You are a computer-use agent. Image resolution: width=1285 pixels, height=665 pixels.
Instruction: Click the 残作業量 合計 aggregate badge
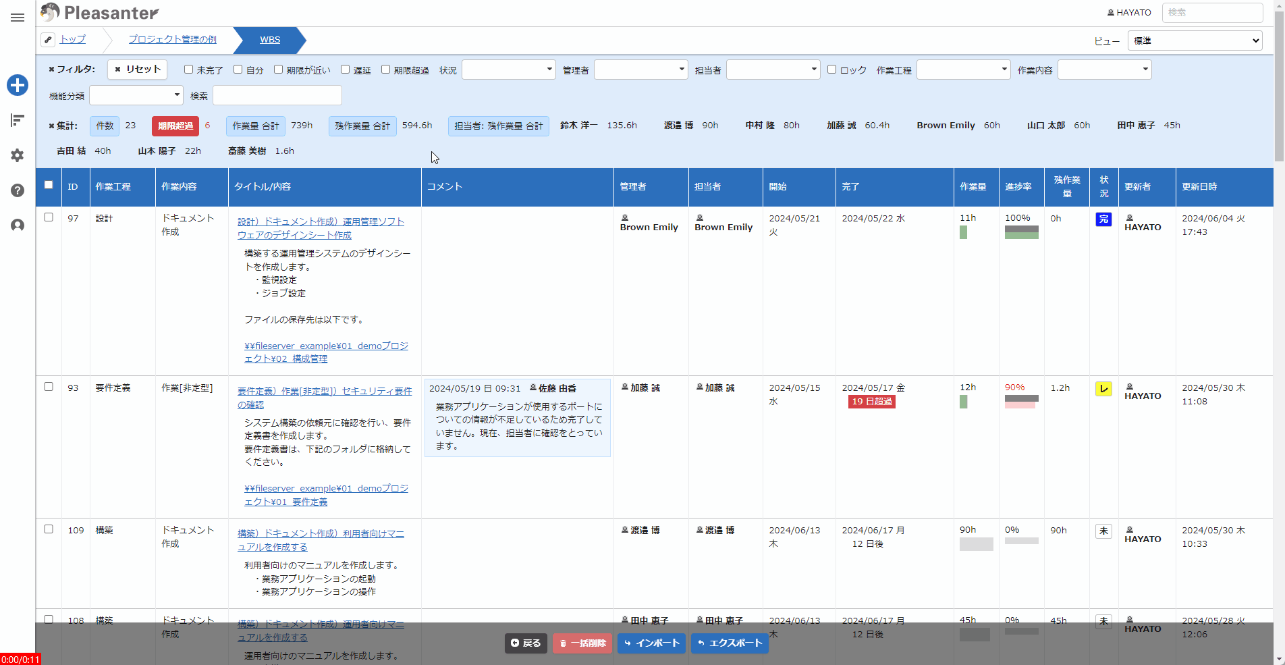click(362, 126)
